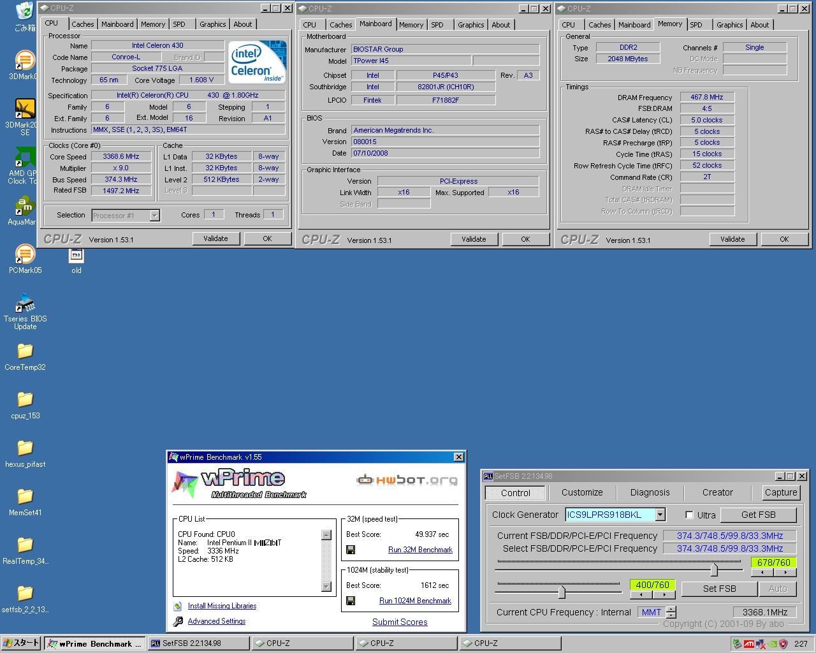Open the Advanced Settings link in wPrime
Viewport: 816px width, 653px height.
217,621
